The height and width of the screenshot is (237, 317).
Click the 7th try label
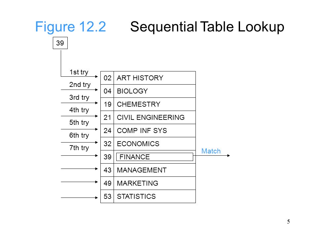click(79, 148)
